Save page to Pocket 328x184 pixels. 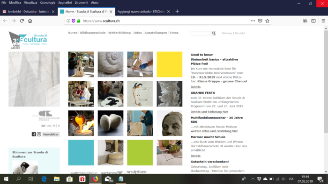(x=260, y=21)
